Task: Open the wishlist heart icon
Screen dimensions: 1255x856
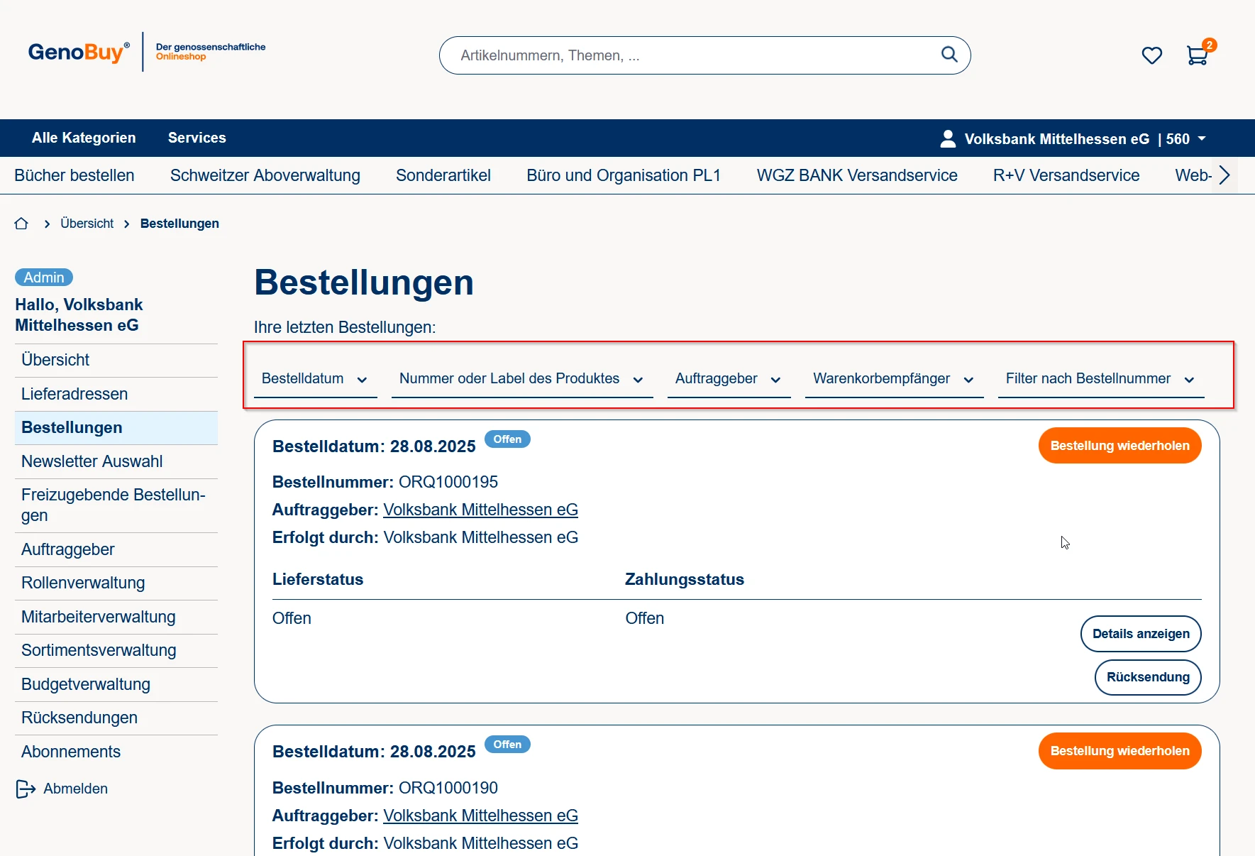Action: point(1151,55)
